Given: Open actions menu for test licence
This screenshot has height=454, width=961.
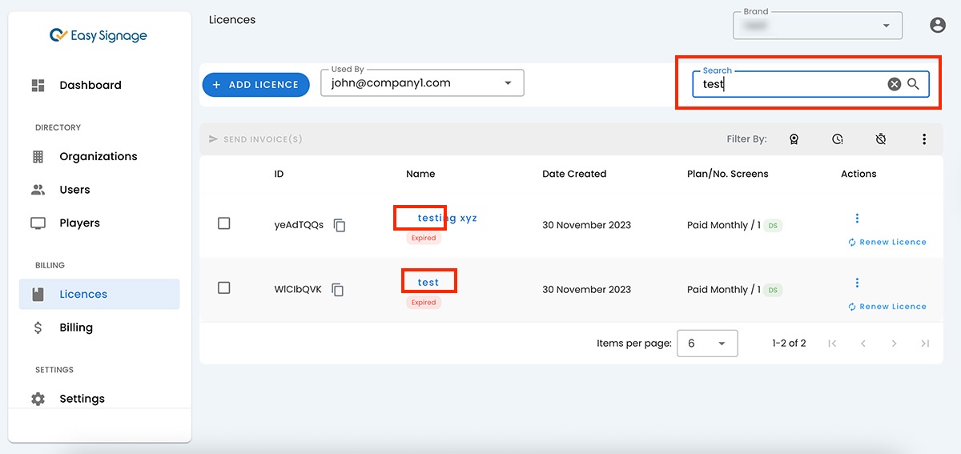Looking at the screenshot, I should tap(857, 283).
